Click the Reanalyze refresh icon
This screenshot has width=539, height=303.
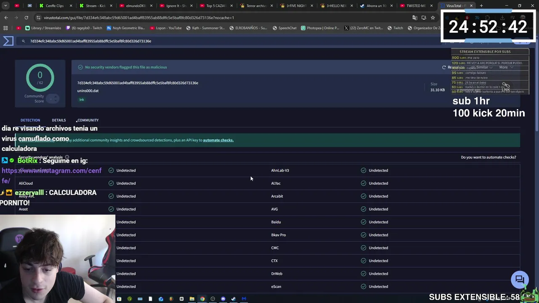point(444,67)
